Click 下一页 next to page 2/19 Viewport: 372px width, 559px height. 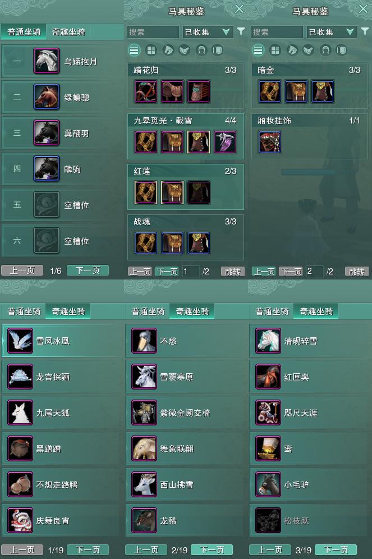point(212,549)
